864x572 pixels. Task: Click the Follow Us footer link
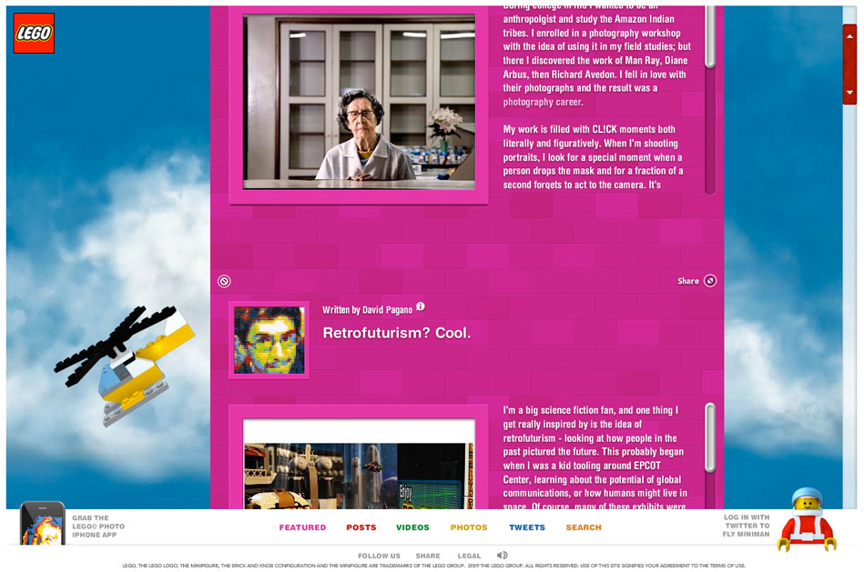pyautogui.click(x=379, y=556)
